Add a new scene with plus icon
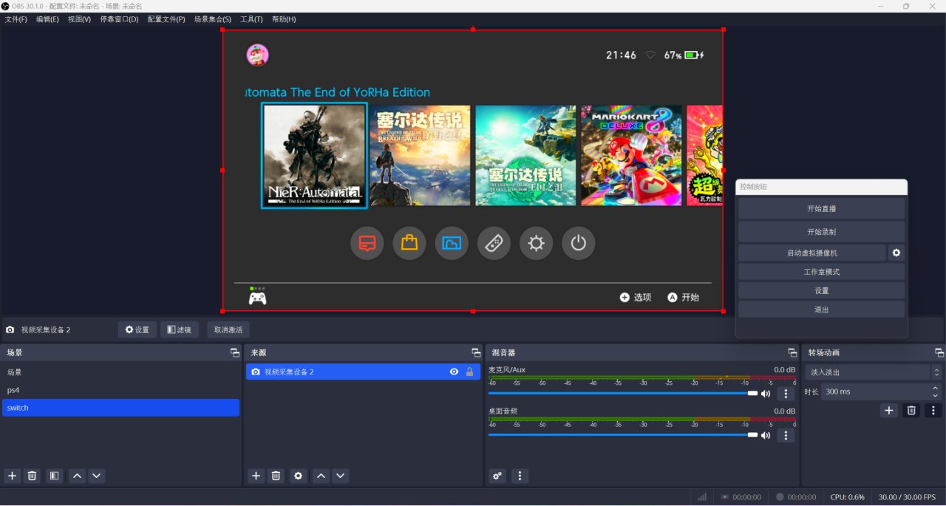 pos(12,476)
